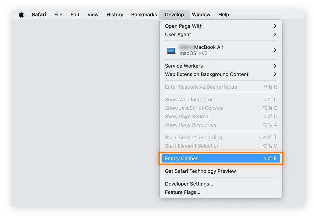Open the History menu
Viewport: 315px width, 217px height.
tap(115, 15)
